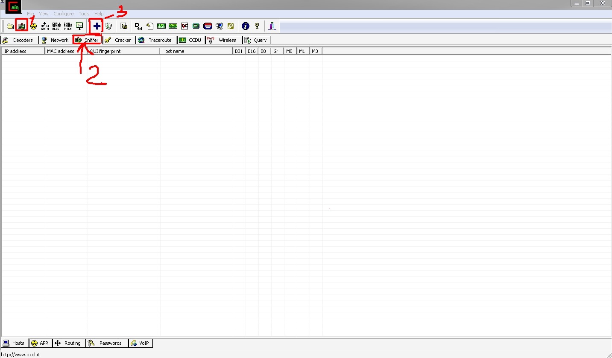Switch to the CCDU tab
This screenshot has width=612, height=358.
(191, 40)
